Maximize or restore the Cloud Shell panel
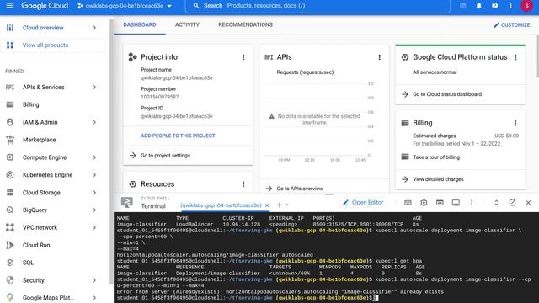539x303 pixels. (496, 203)
